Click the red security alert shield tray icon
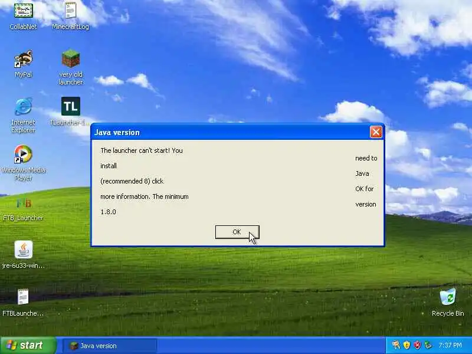This screenshot has width=472, height=354. [x=417, y=345]
